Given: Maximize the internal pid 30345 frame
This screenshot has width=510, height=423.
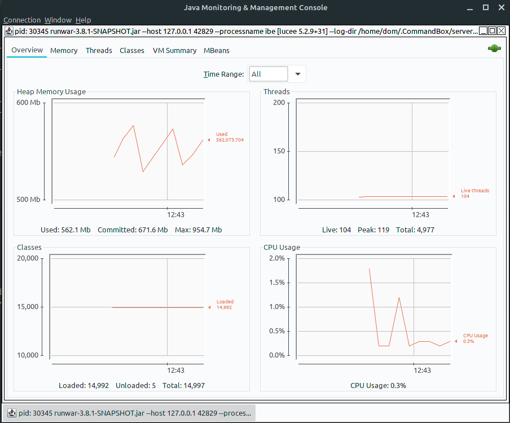Looking at the screenshot, I should [493, 31].
